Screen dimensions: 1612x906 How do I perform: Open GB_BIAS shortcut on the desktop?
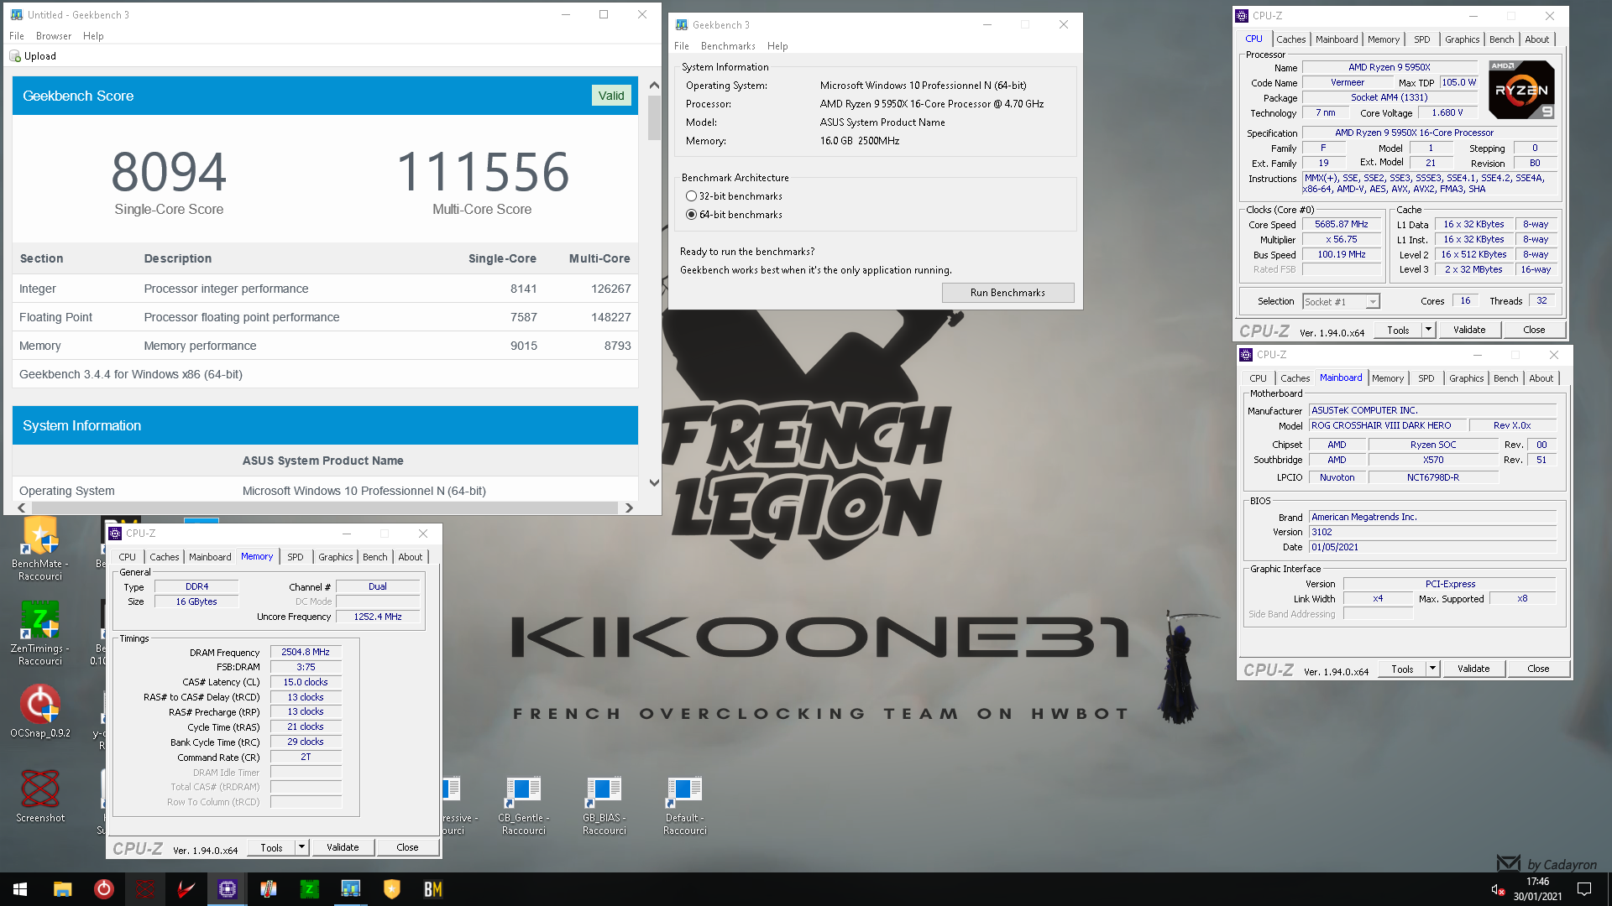coord(604,805)
